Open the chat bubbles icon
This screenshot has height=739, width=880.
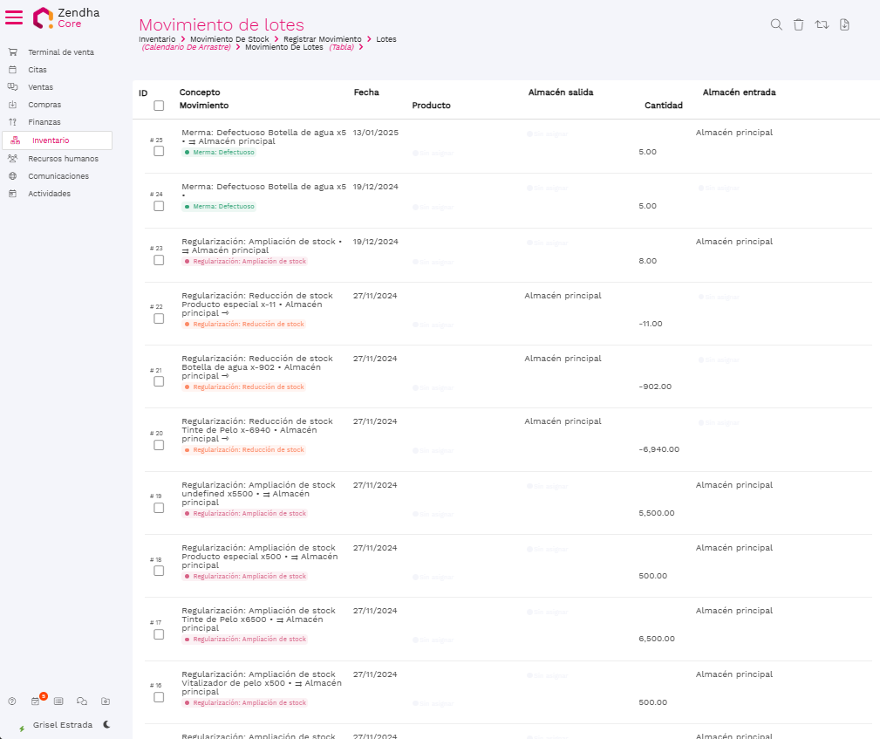(x=82, y=701)
